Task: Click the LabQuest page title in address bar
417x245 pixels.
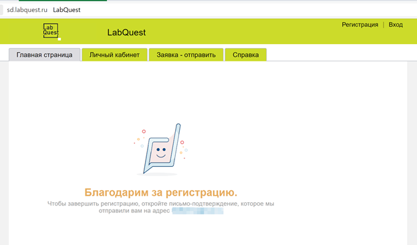Action: coord(66,10)
